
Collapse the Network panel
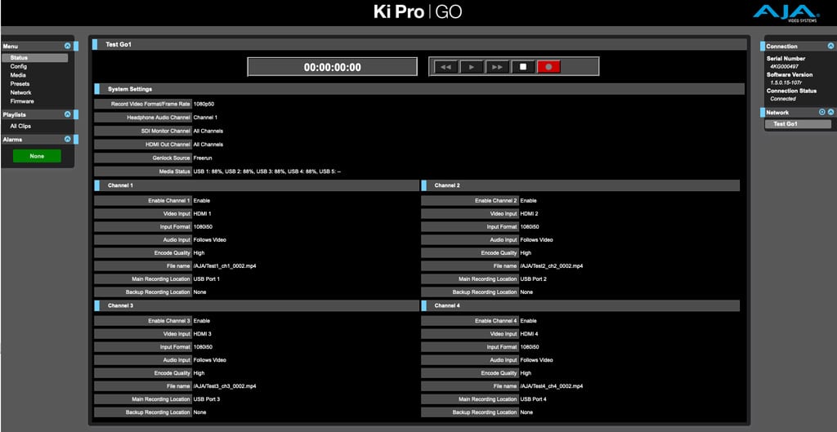point(831,112)
